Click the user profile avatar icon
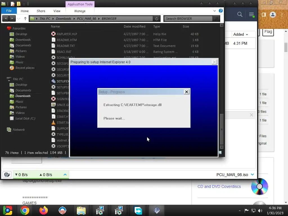Viewport: 288px width, 216px height. [273, 15]
